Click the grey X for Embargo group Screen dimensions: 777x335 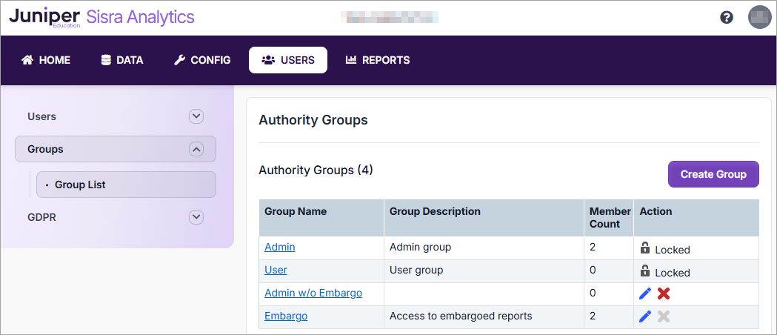pyautogui.click(x=664, y=316)
